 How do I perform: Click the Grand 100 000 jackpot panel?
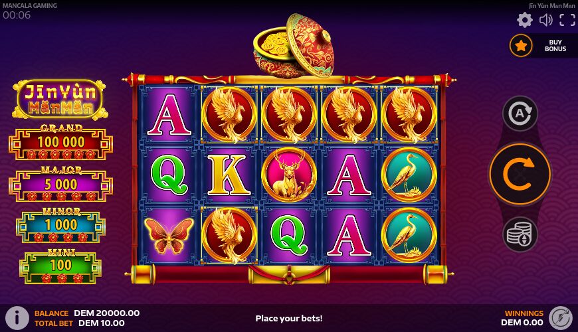click(x=61, y=142)
